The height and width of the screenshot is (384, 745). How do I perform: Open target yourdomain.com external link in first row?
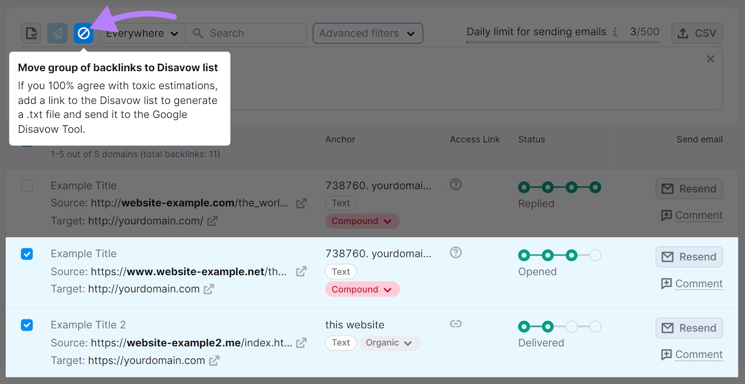212,221
